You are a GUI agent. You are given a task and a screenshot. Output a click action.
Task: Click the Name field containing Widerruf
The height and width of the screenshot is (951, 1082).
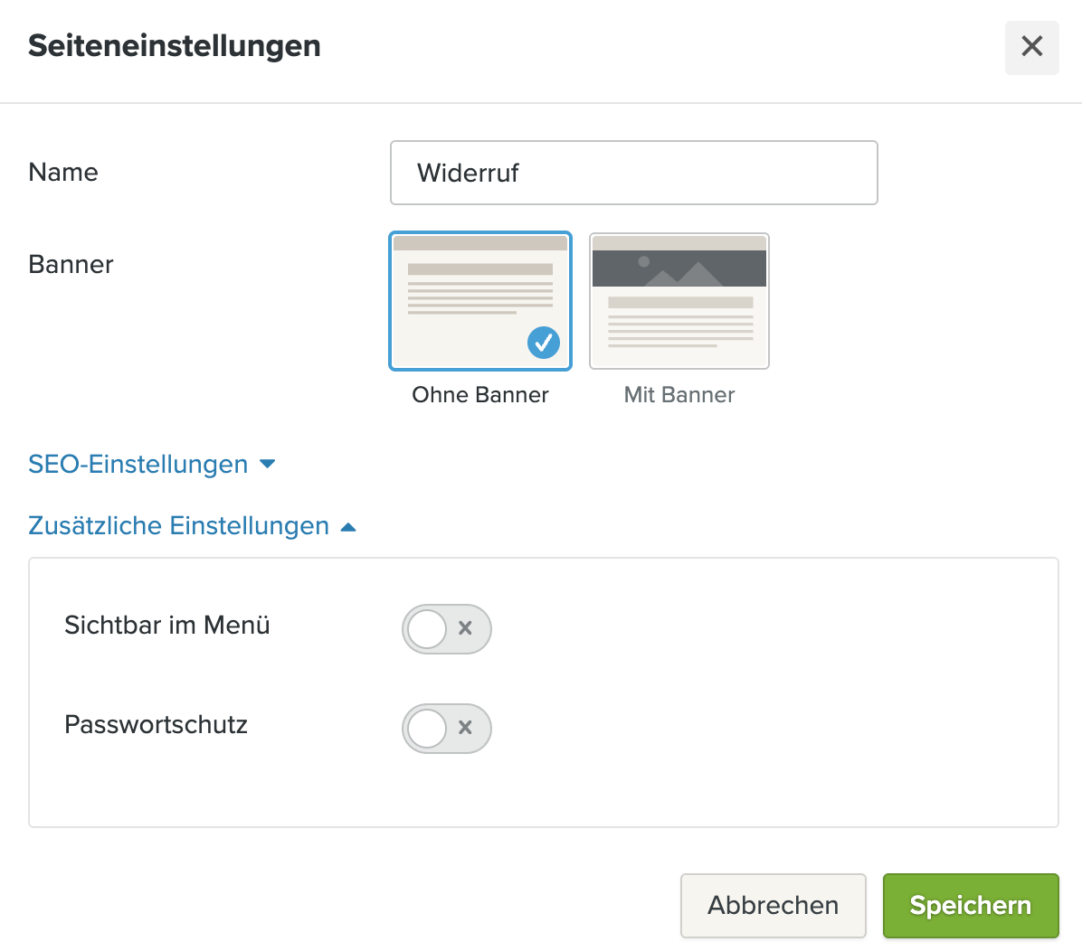pos(633,173)
